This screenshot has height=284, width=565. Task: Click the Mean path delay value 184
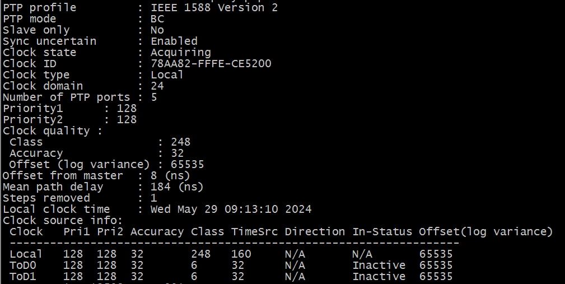(x=161, y=187)
